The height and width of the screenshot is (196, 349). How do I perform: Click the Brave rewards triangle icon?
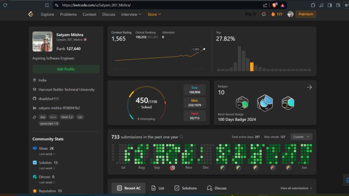[283, 5]
